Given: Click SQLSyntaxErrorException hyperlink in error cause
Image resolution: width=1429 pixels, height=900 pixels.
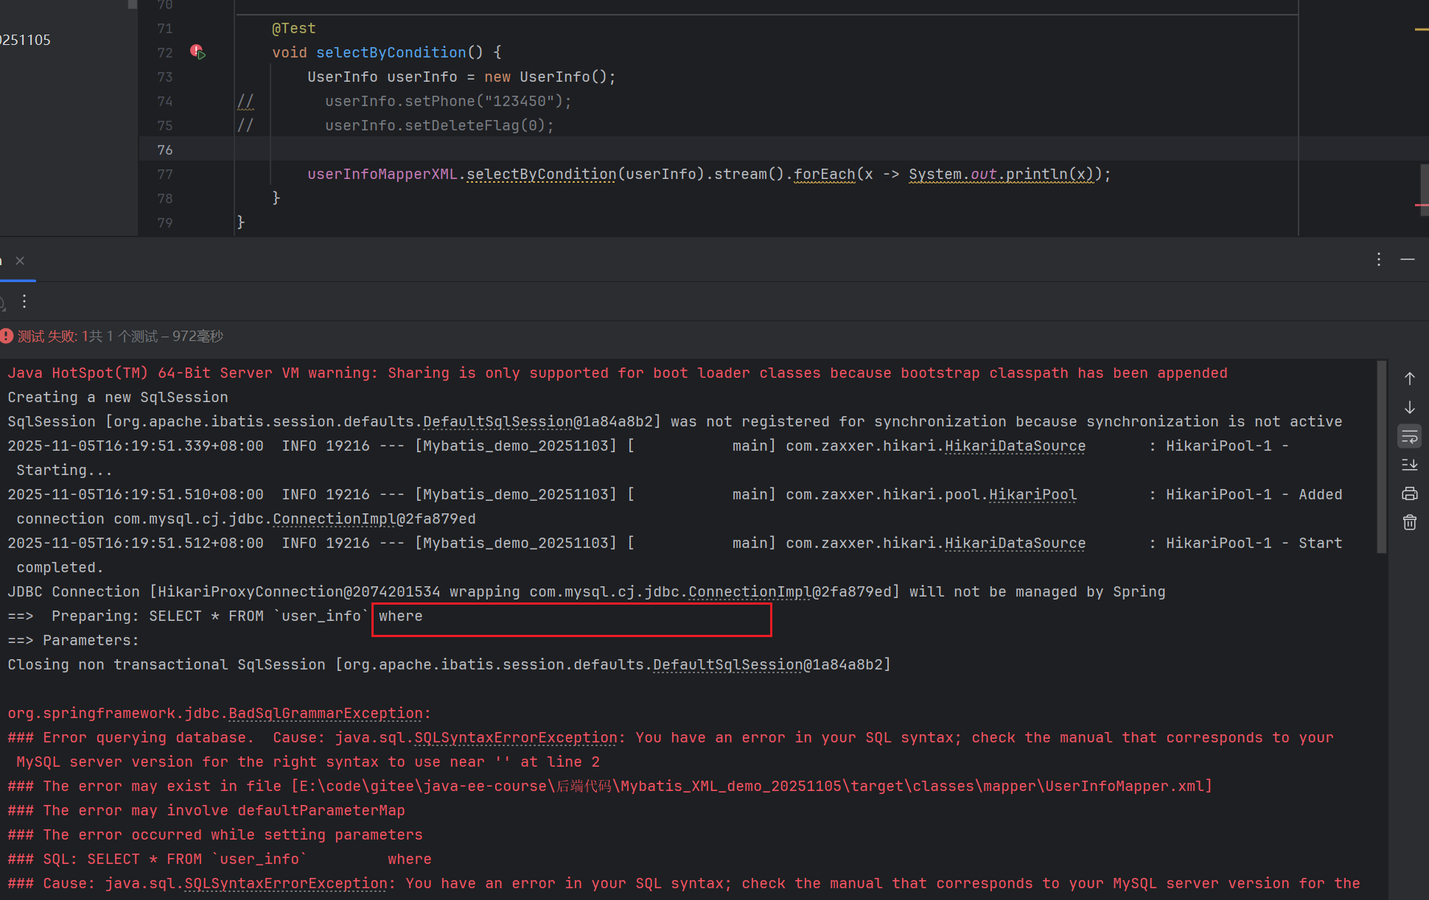Looking at the screenshot, I should tap(515, 737).
